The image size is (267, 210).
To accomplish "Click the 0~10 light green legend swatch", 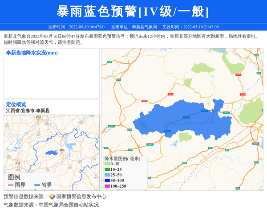I will point(107,164).
